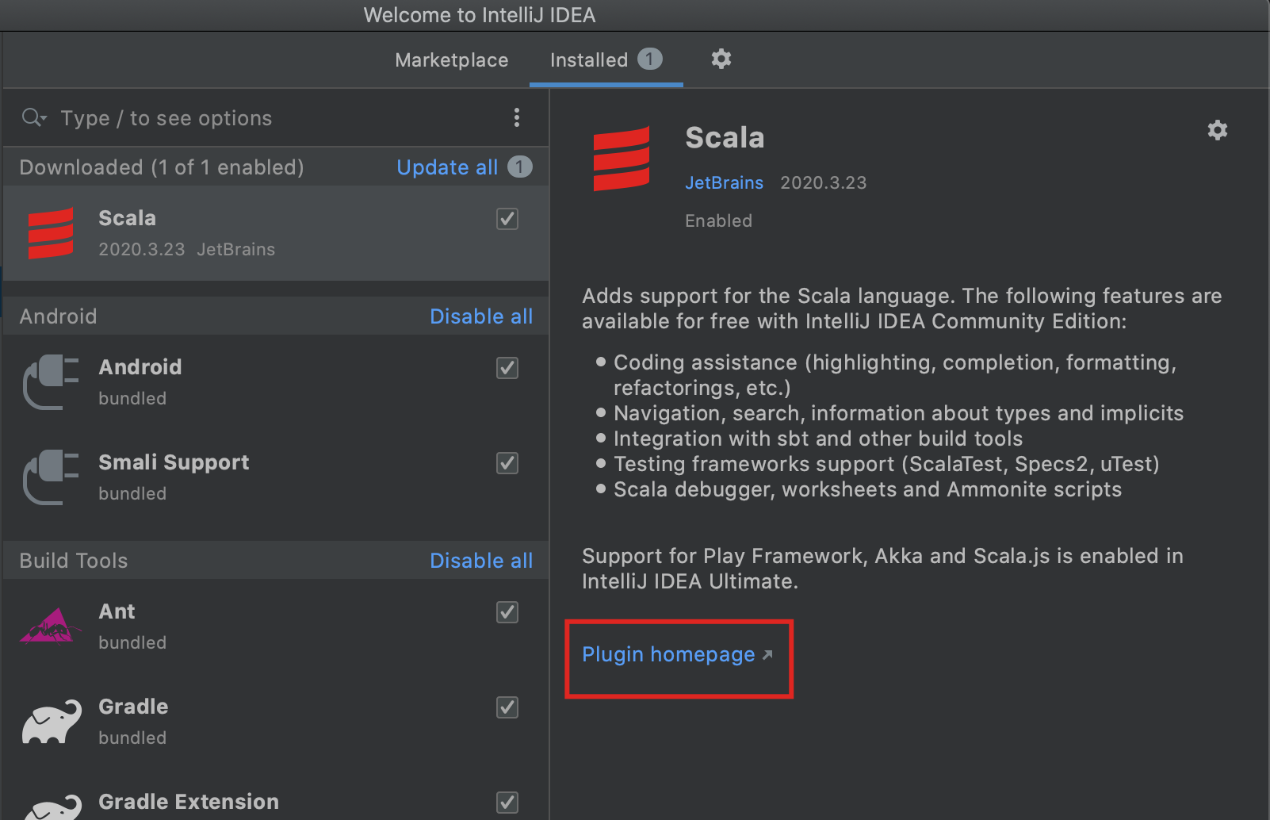Toggle the Android plugin checkbox
Image resolution: width=1270 pixels, height=820 pixels.
(507, 368)
